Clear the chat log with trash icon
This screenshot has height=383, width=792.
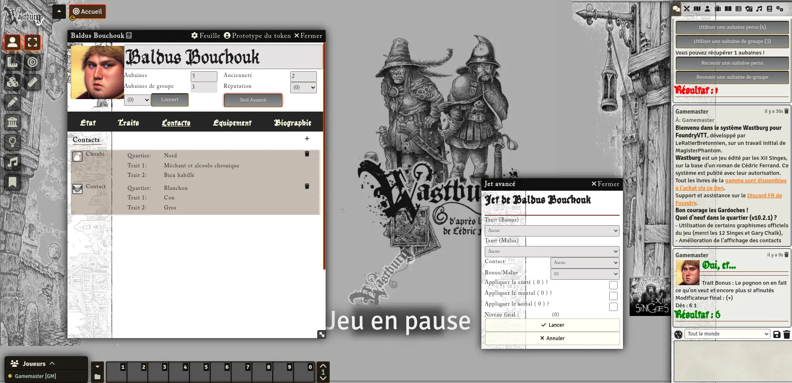(787, 334)
